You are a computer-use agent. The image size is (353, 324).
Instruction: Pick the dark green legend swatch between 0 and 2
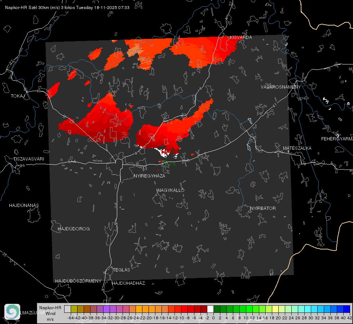coord(217,309)
